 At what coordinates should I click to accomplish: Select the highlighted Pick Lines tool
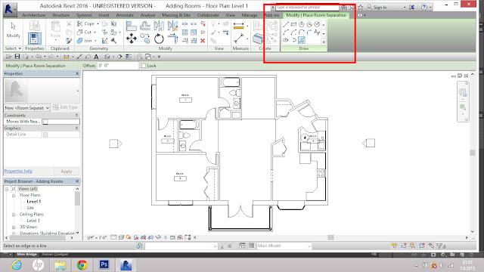302,40
